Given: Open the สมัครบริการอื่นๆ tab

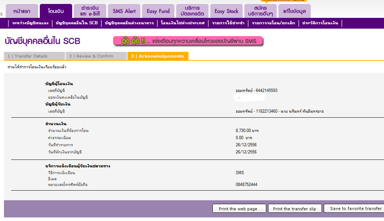Looking at the screenshot, I should [x=260, y=11].
